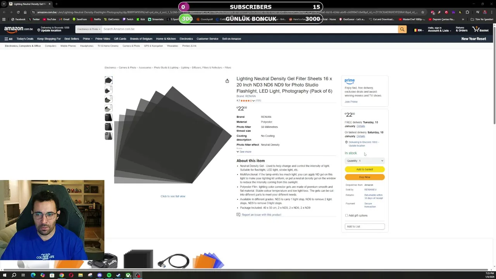Open the All hamburger menu
This screenshot has height=279, width=496.
tap(8, 39)
